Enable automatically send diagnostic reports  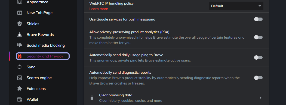tap(258, 78)
